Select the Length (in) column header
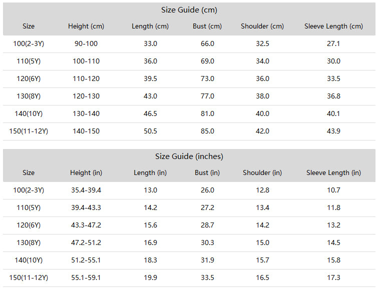This screenshot has height=290, width=378. tap(150, 173)
